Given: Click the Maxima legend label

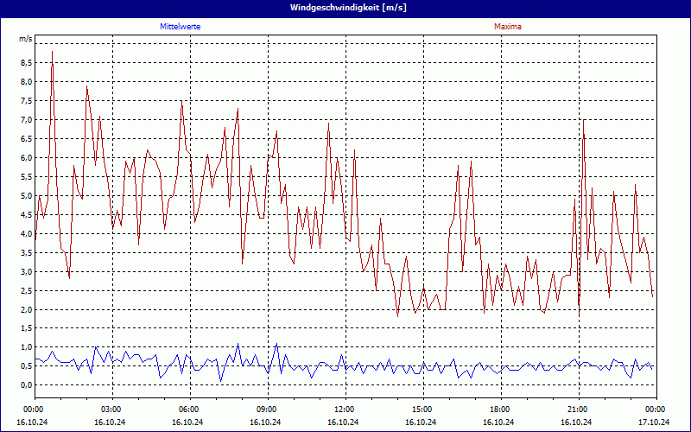Looking at the screenshot, I should [x=508, y=27].
